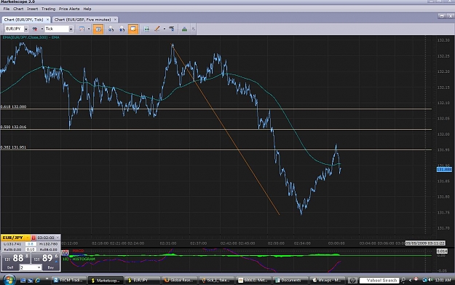Select the 0.618 132.080 Fibonacci level label

pyautogui.click(x=13, y=106)
